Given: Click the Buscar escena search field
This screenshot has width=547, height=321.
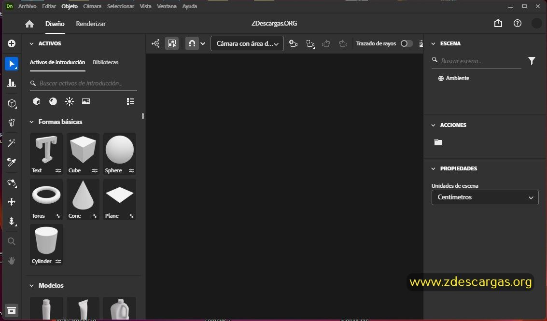Looking at the screenshot, I should tap(477, 61).
